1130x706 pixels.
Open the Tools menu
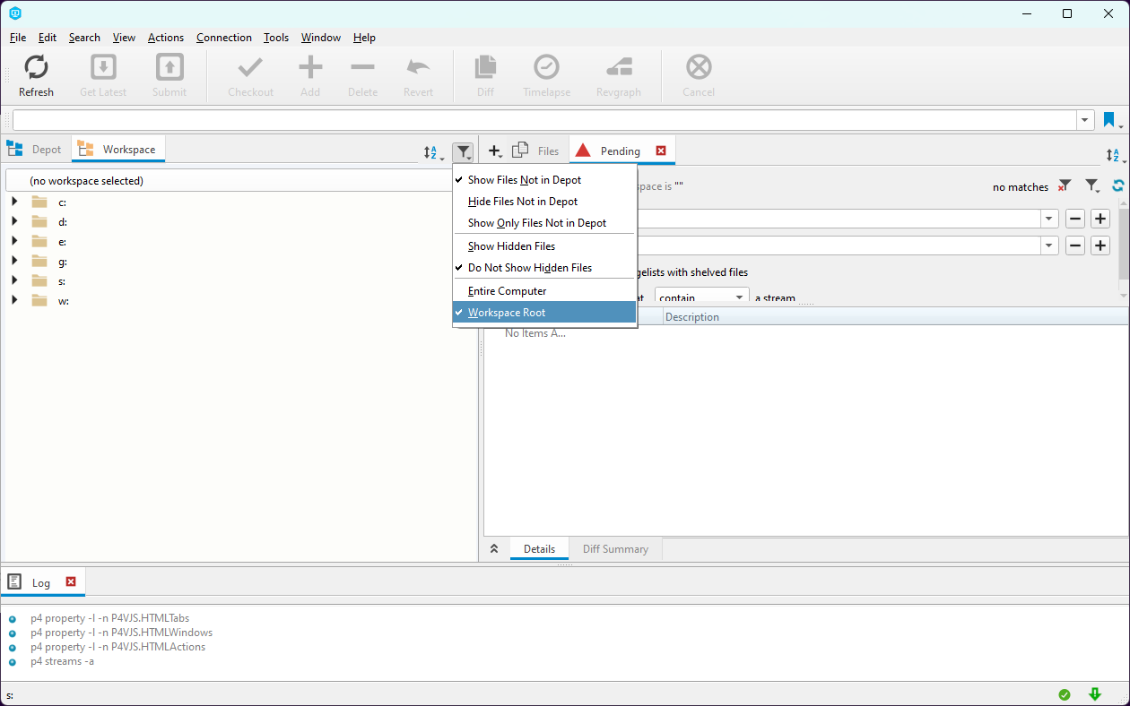click(276, 38)
